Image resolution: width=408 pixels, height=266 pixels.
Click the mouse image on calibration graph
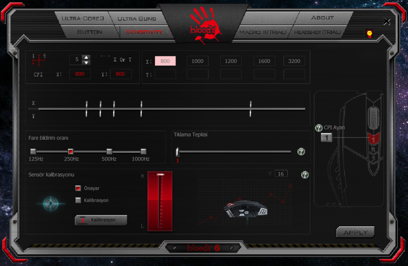pyautogui.click(x=245, y=209)
